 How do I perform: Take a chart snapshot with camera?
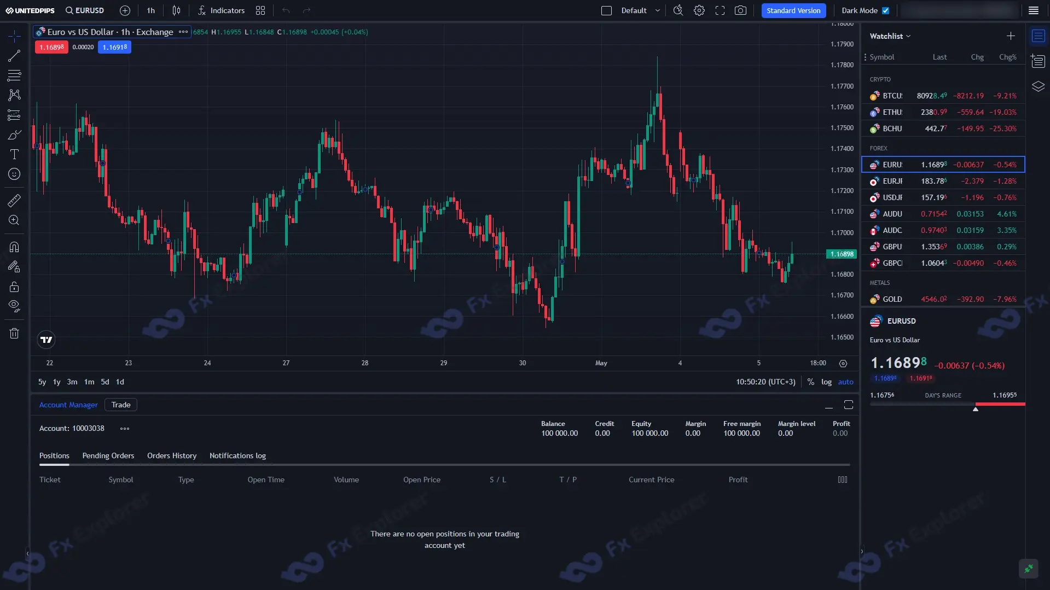[740, 10]
